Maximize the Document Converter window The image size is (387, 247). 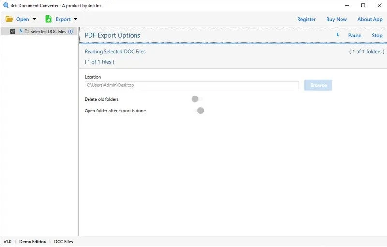click(x=363, y=5)
